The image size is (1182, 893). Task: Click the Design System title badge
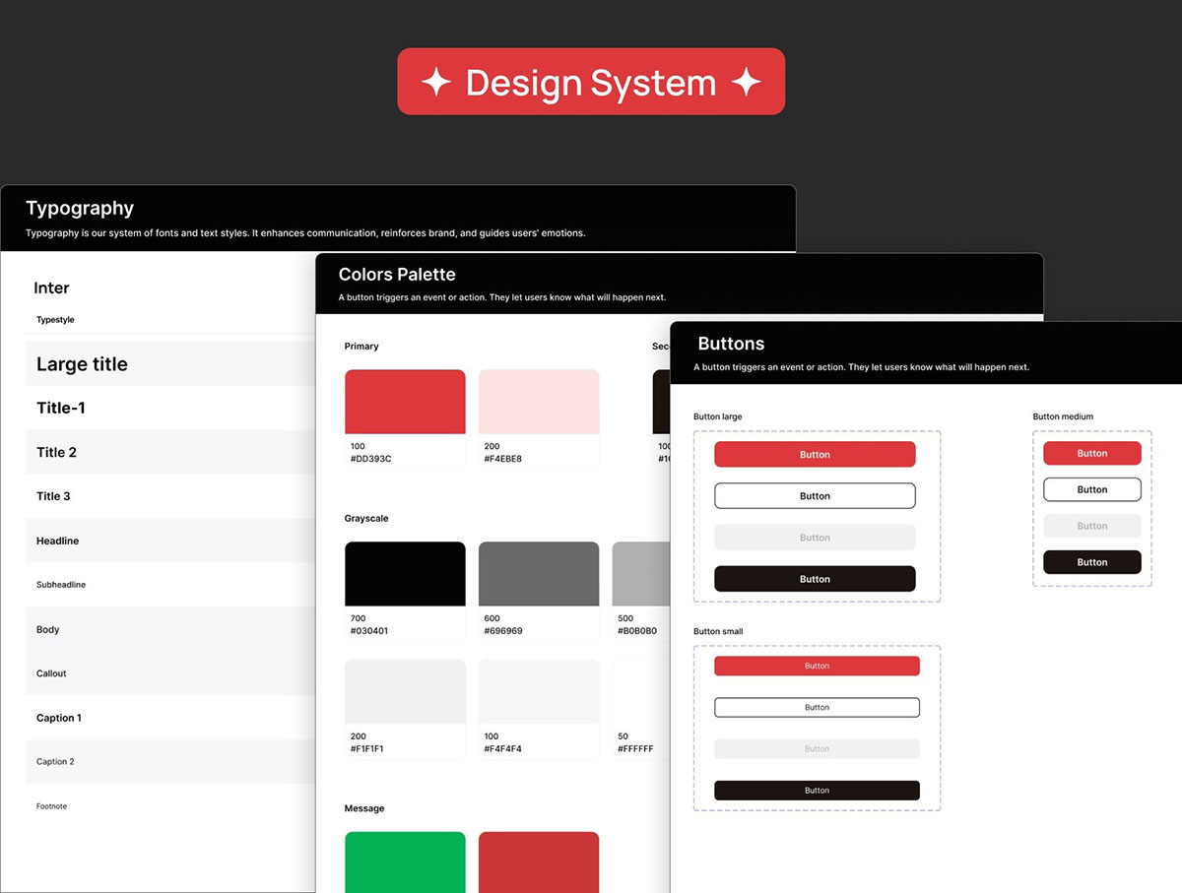point(591,82)
